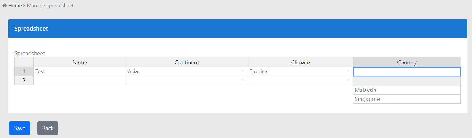Open Continent dropdown arrow in row 1
Viewport: 472px width, 138px height.
(243, 71)
